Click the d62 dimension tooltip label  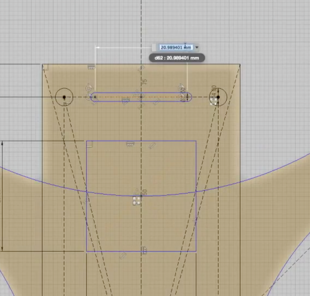[176, 58]
